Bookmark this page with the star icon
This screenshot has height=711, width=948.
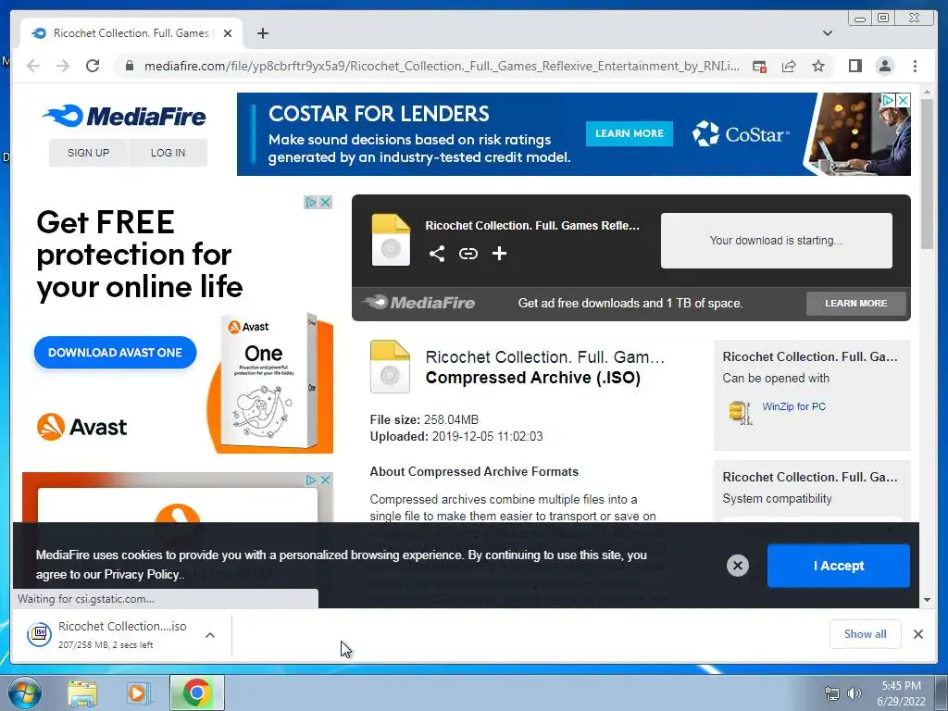818,66
